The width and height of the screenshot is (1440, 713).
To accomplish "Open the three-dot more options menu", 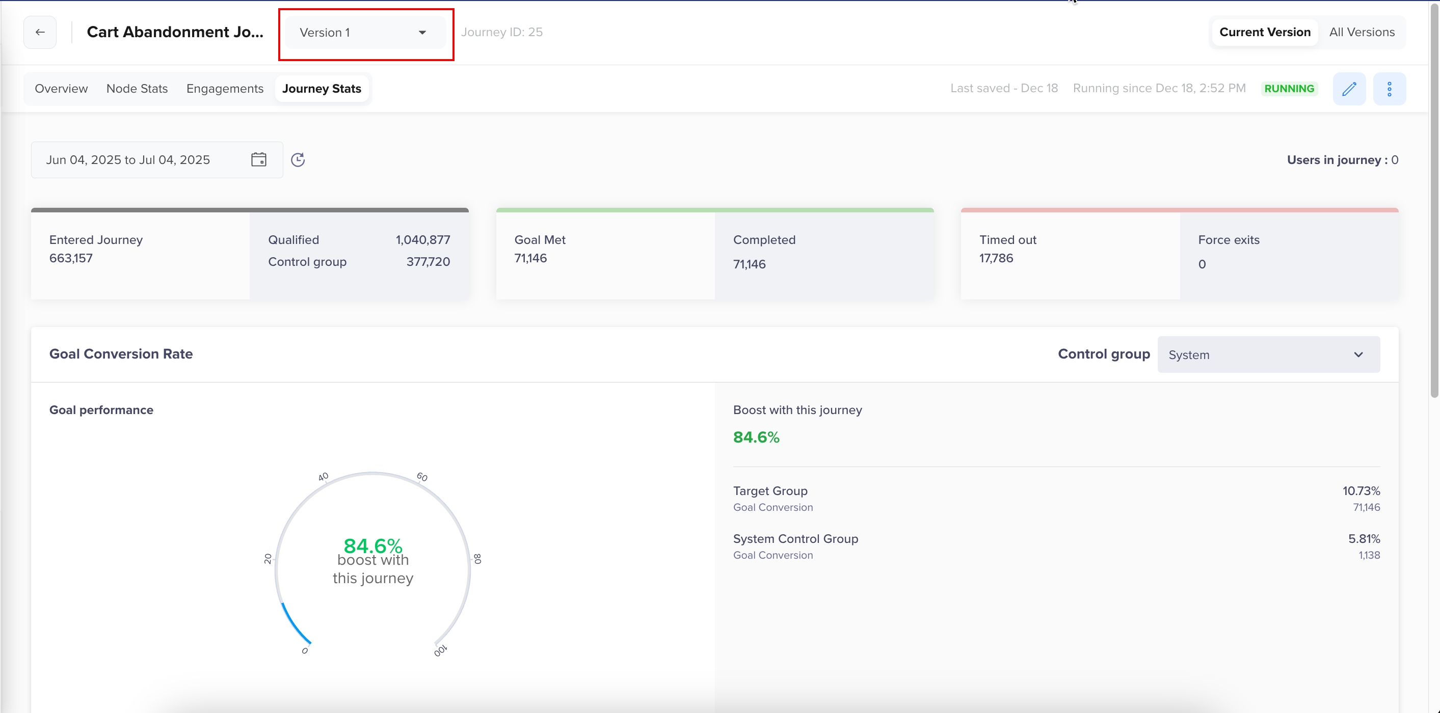I will pos(1389,89).
